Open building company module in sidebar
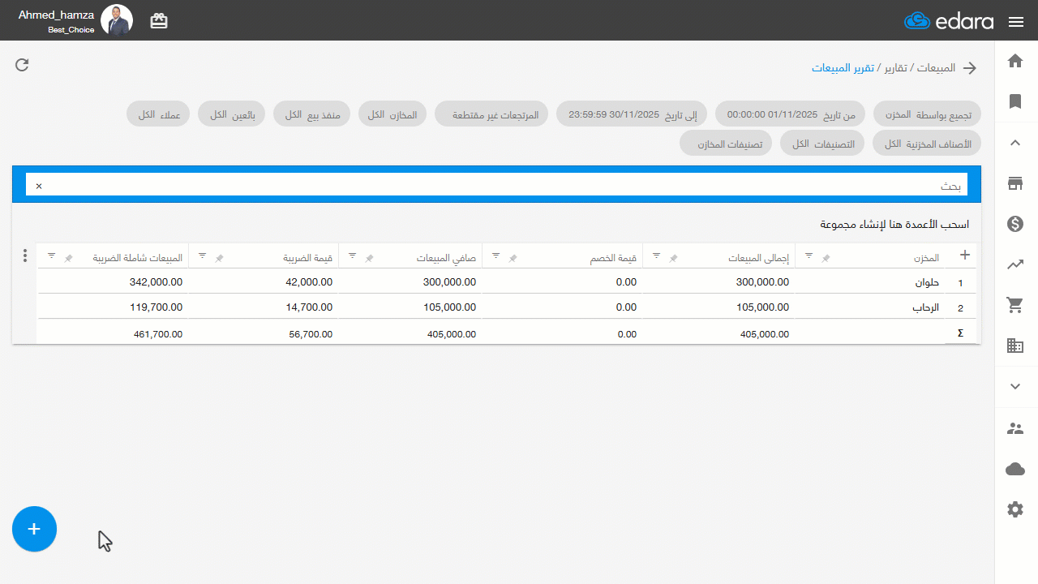Image resolution: width=1038 pixels, height=584 pixels. 1014,346
